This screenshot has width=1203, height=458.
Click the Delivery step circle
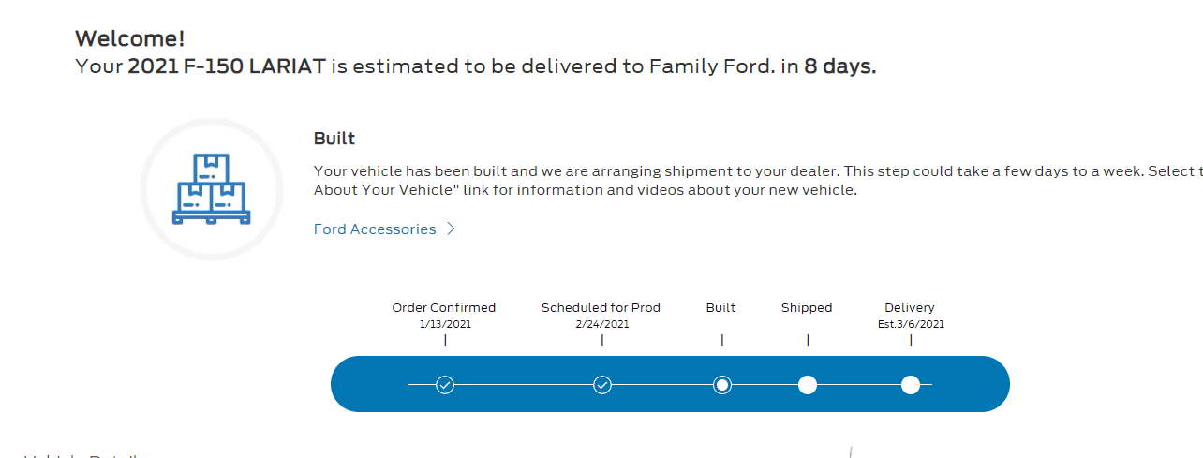[x=910, y=385]
